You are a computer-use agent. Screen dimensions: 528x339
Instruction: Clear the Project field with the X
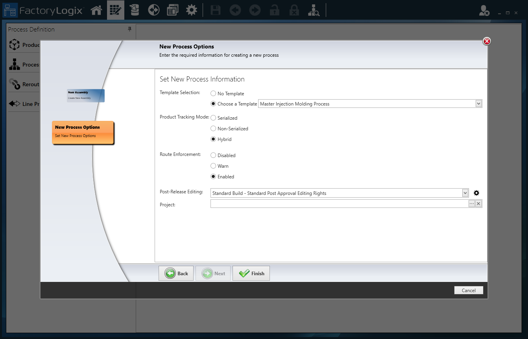click(478, 204)
